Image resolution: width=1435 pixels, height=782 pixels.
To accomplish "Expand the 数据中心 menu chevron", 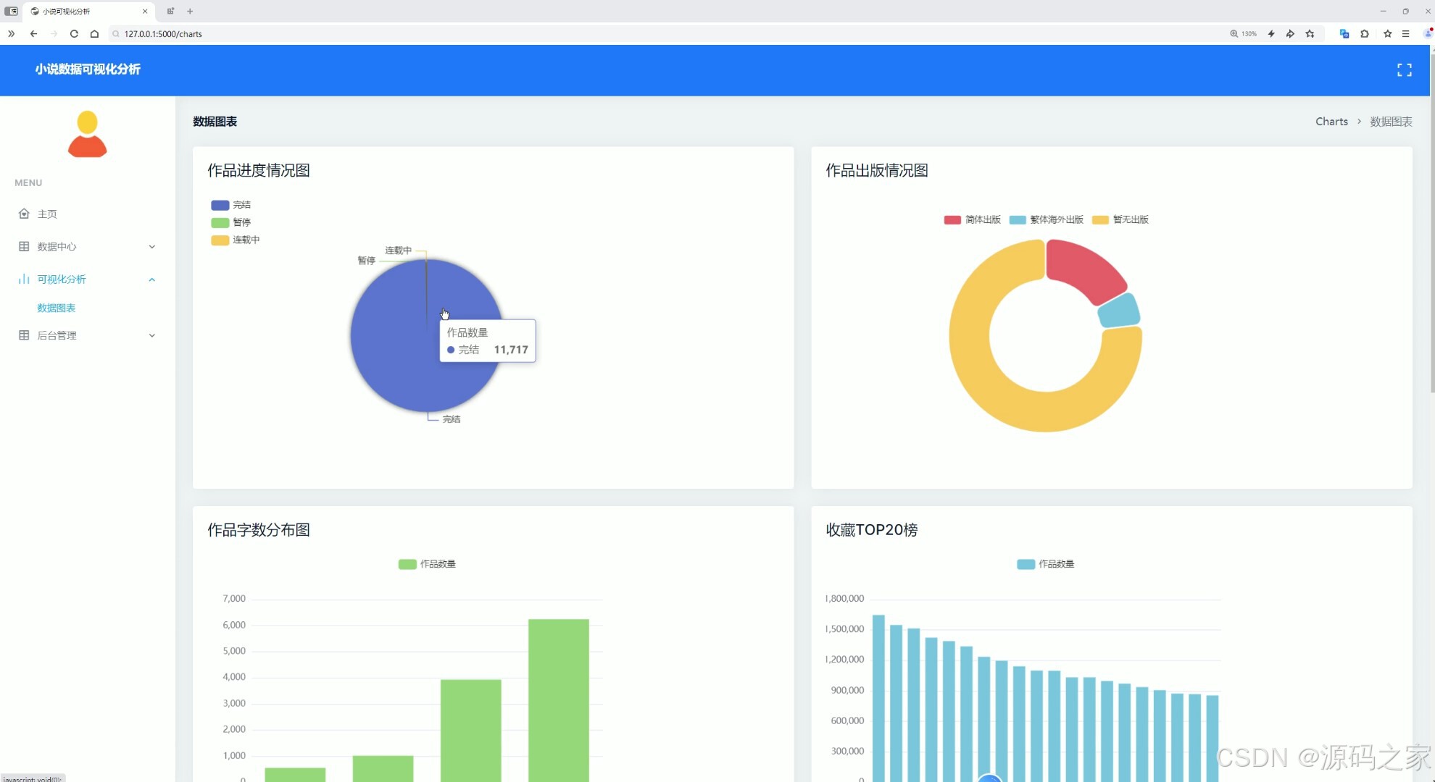I will pos(151,247).
